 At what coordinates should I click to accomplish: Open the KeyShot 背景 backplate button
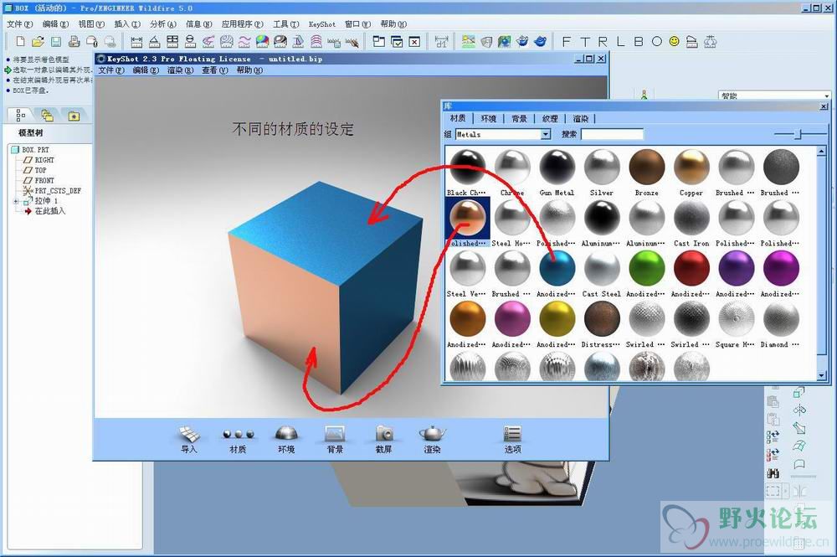336,440
